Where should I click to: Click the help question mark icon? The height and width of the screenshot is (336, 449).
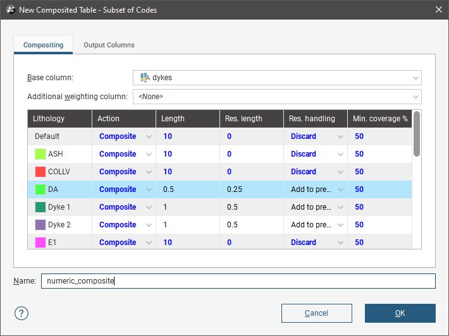pos(22,313)
